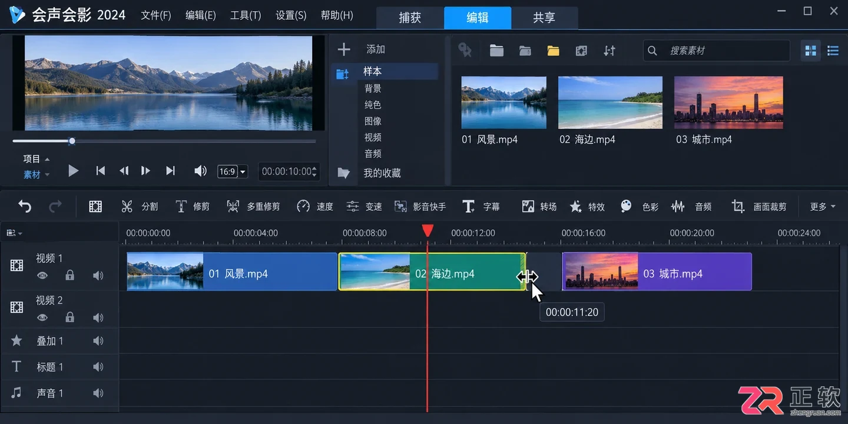The height and width of the screenshot is (424, 848).
Task: Open the 文件(F) menu
Action: click(156, 15)
